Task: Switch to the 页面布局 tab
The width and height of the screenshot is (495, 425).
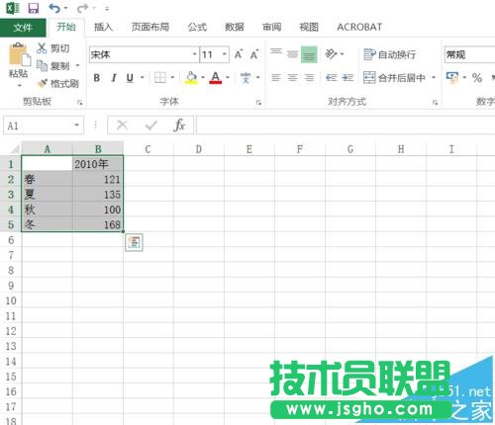Action: pos(150,27)
